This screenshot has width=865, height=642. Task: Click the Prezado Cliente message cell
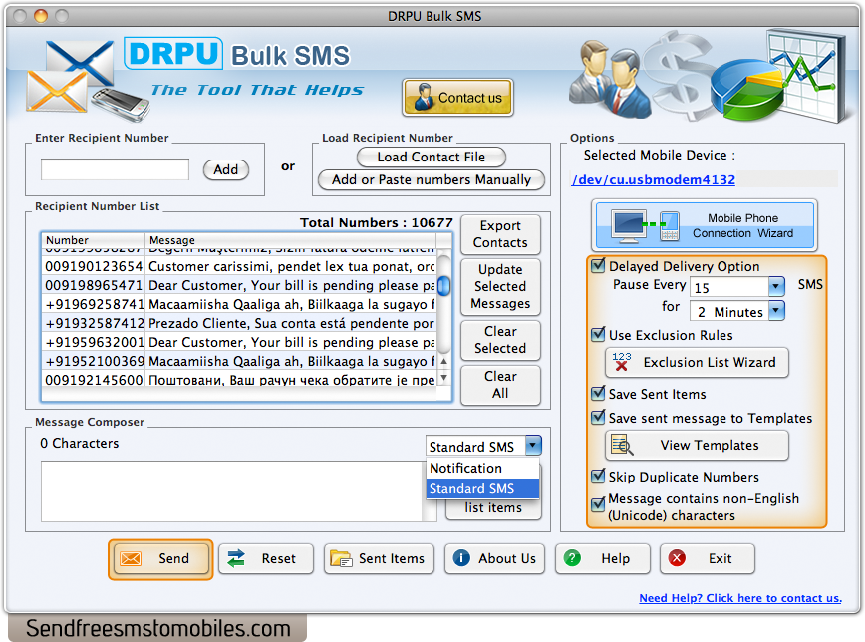(291, 323)
